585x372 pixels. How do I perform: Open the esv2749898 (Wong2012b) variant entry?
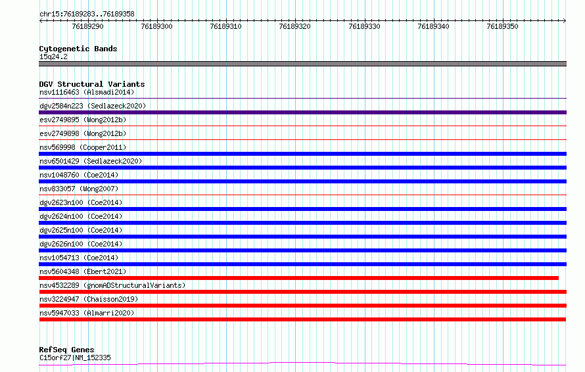point(83,133)
